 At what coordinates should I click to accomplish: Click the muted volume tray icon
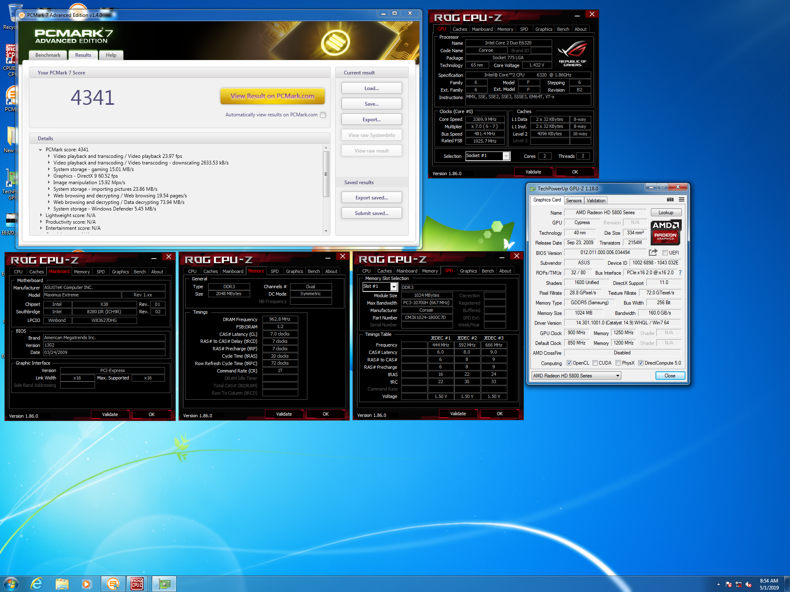click(748, 584)
